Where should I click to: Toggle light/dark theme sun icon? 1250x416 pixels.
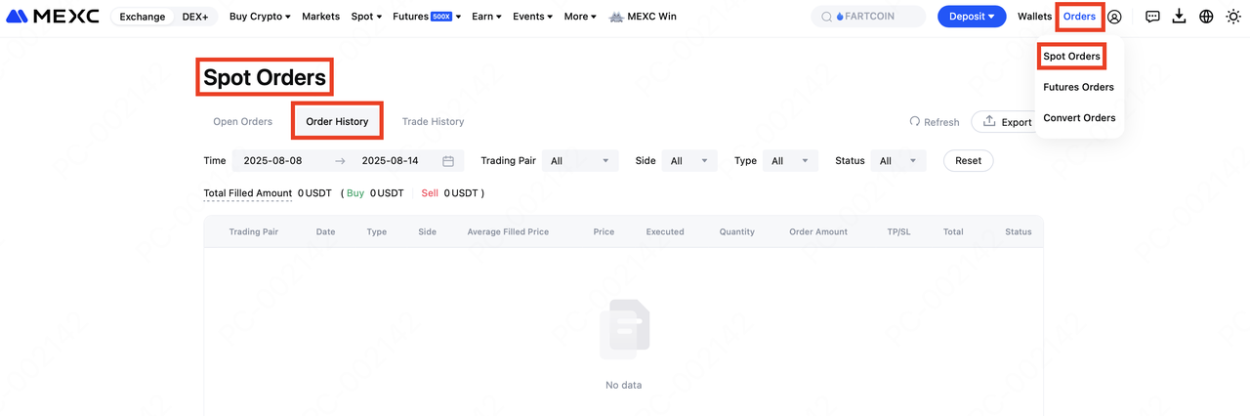coord(1233,17)
